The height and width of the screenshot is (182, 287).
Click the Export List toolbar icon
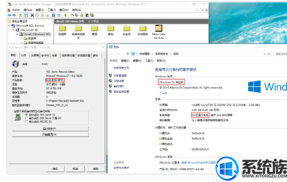point(47,15)
